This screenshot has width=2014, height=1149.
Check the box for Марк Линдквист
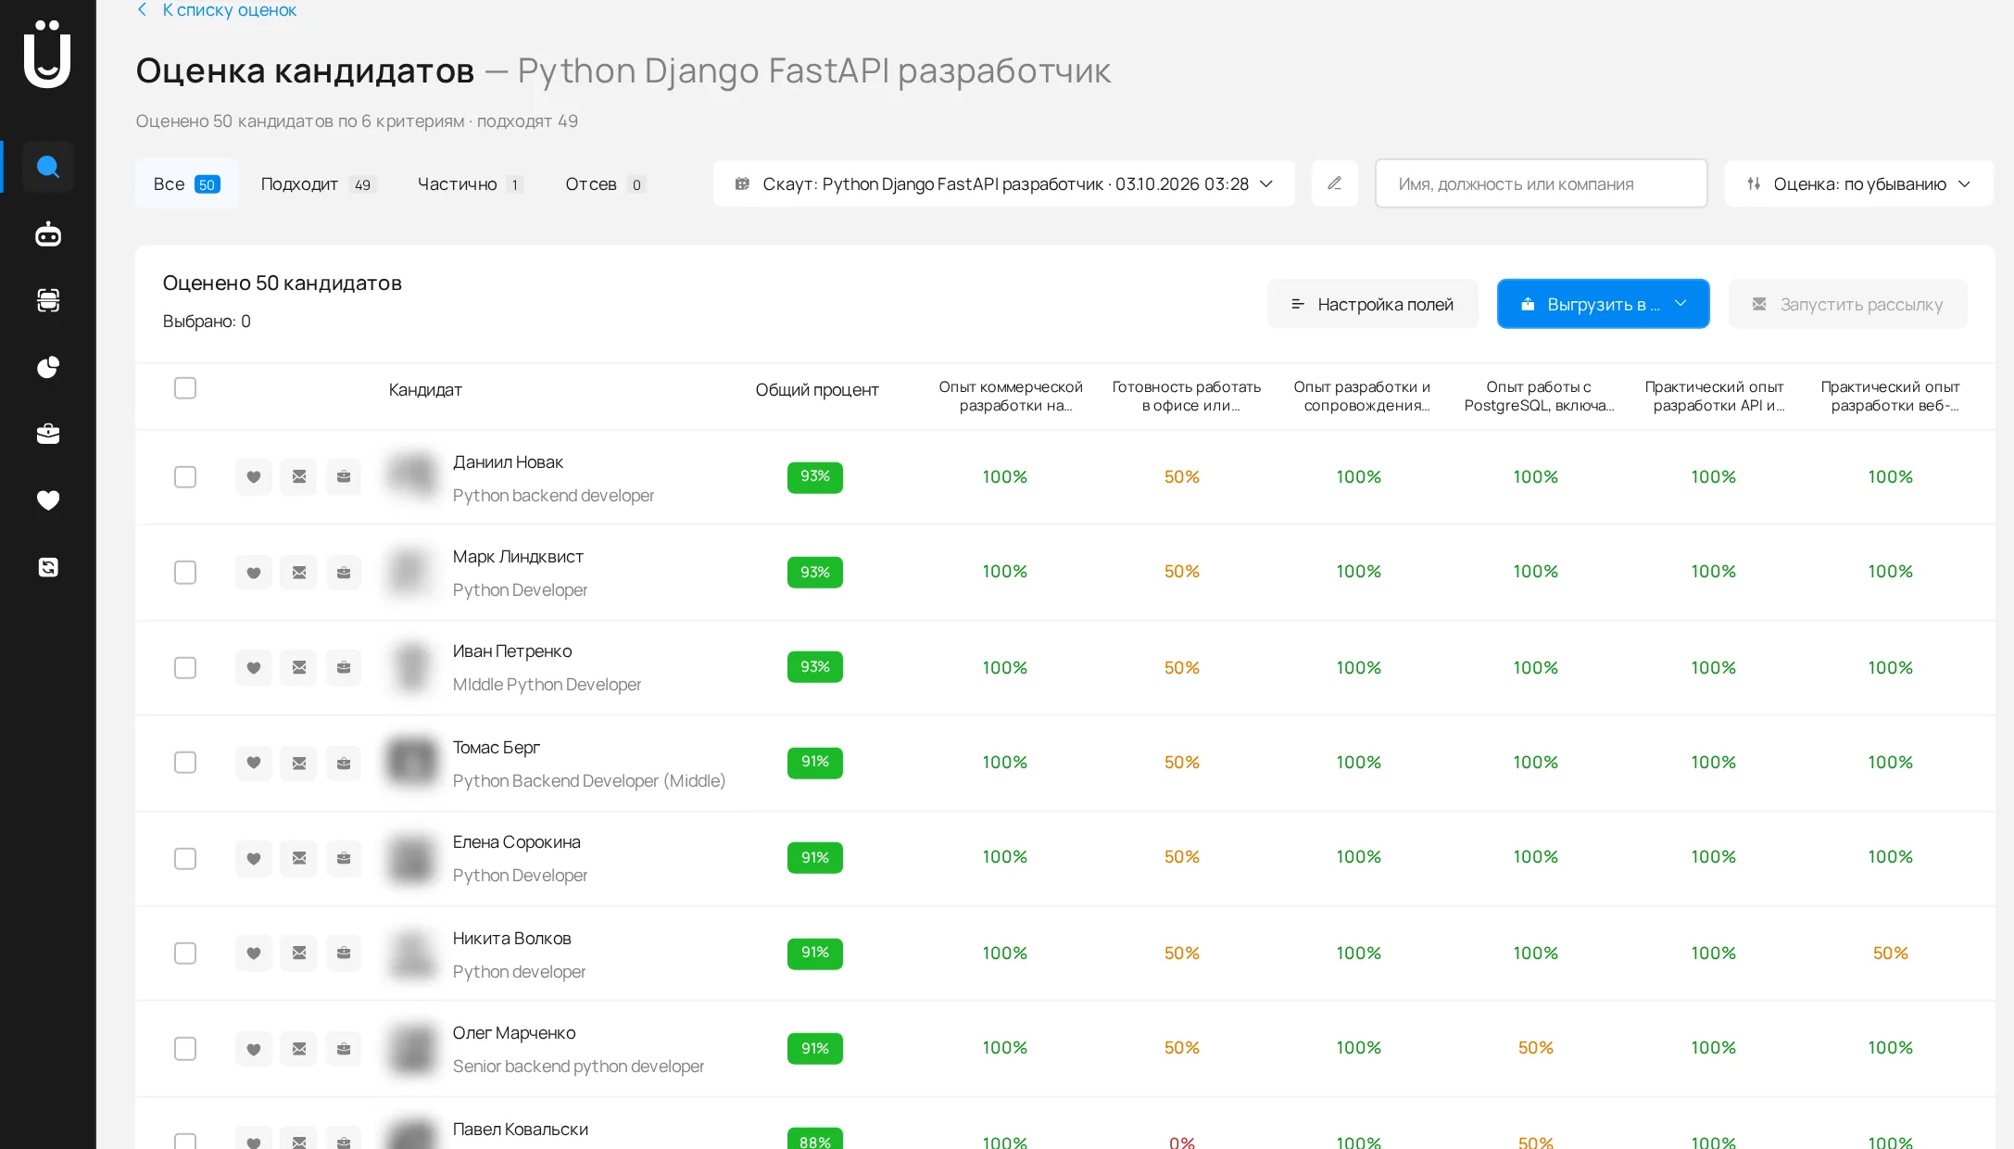tap(185, 573)
